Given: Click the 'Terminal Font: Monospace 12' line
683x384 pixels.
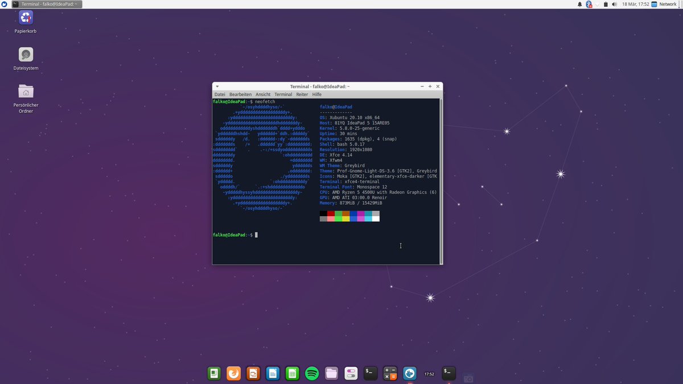Looking at the screenshot, I should [x=353, y=187].
